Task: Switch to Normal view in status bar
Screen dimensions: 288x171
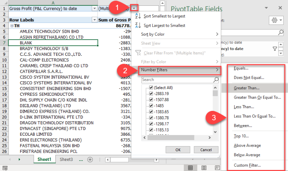Action: (x=190, y=167)
